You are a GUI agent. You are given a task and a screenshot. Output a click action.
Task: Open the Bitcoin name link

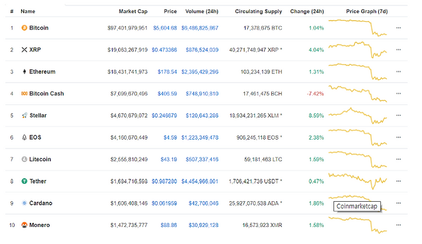39,28
